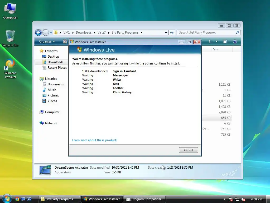Switch to Windows Live Installer taskbar button
Viewport: 270px width, 203px height.
pos(102,199)
